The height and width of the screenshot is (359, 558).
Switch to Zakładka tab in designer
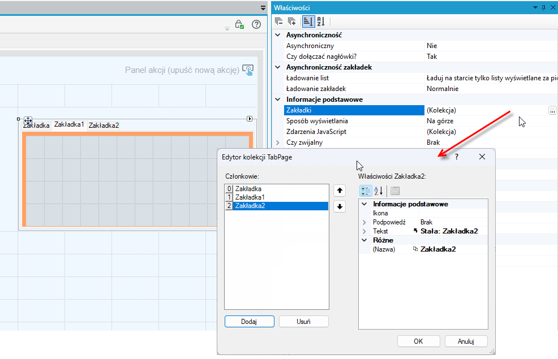point(36,126)
